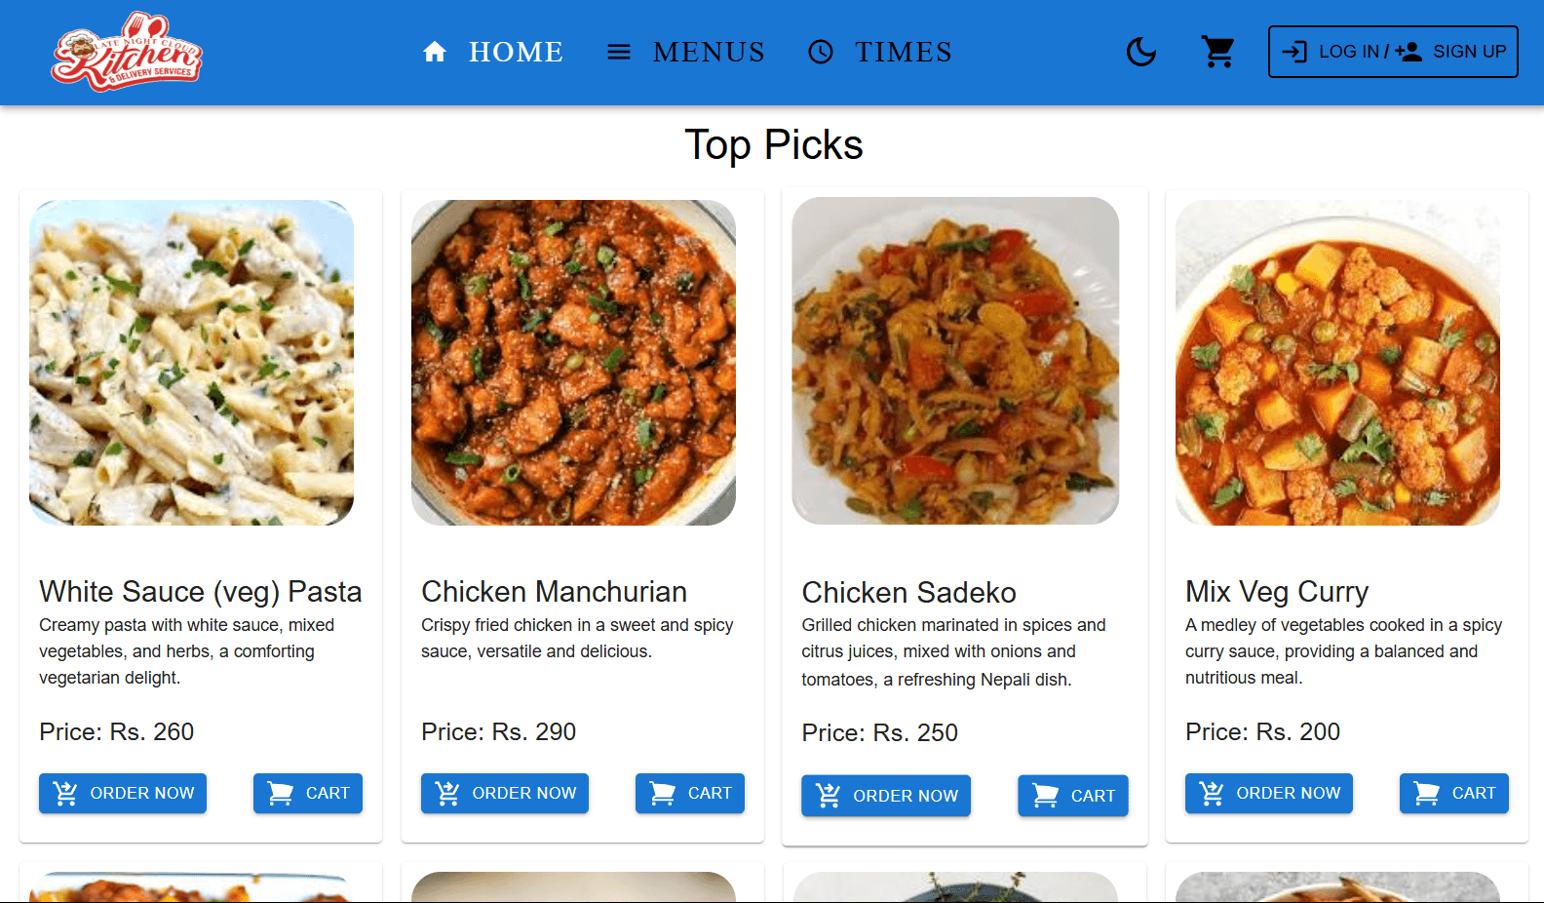Toggle dark mode with the moon icon
This screenshot has width=1544, height=903.
point(1140,52)
